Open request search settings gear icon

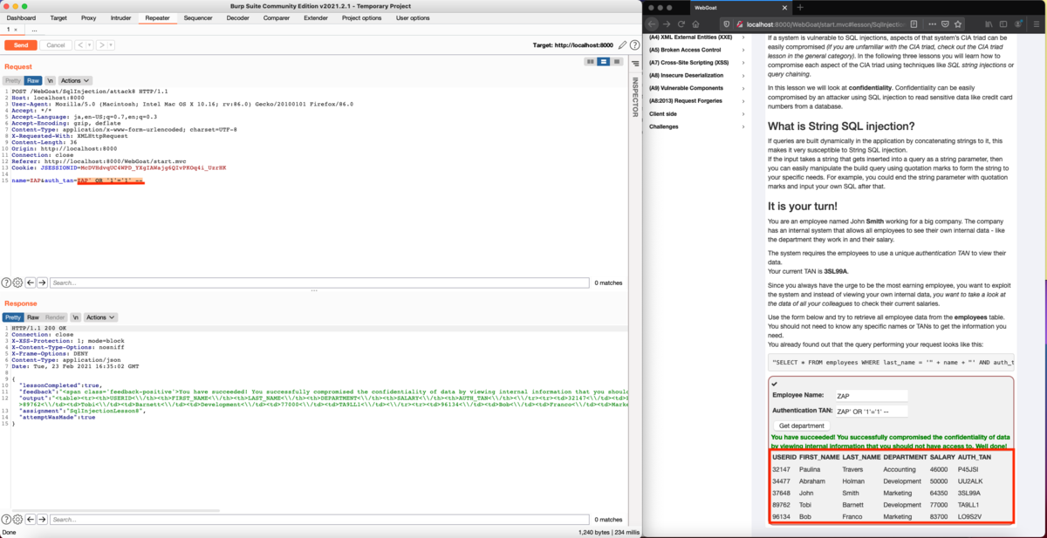[17, 283]
